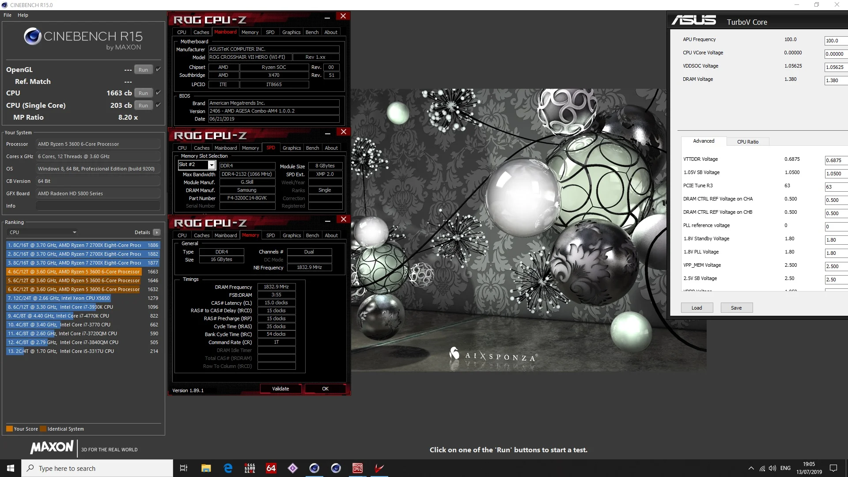Click the red swoosh TurboV taskbar icon
This screenshot has height=477, width=848.
coord(379,468)
